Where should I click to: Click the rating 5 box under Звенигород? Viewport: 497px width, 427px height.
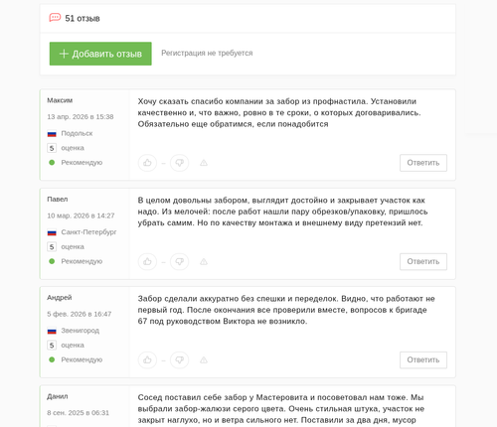52,346
